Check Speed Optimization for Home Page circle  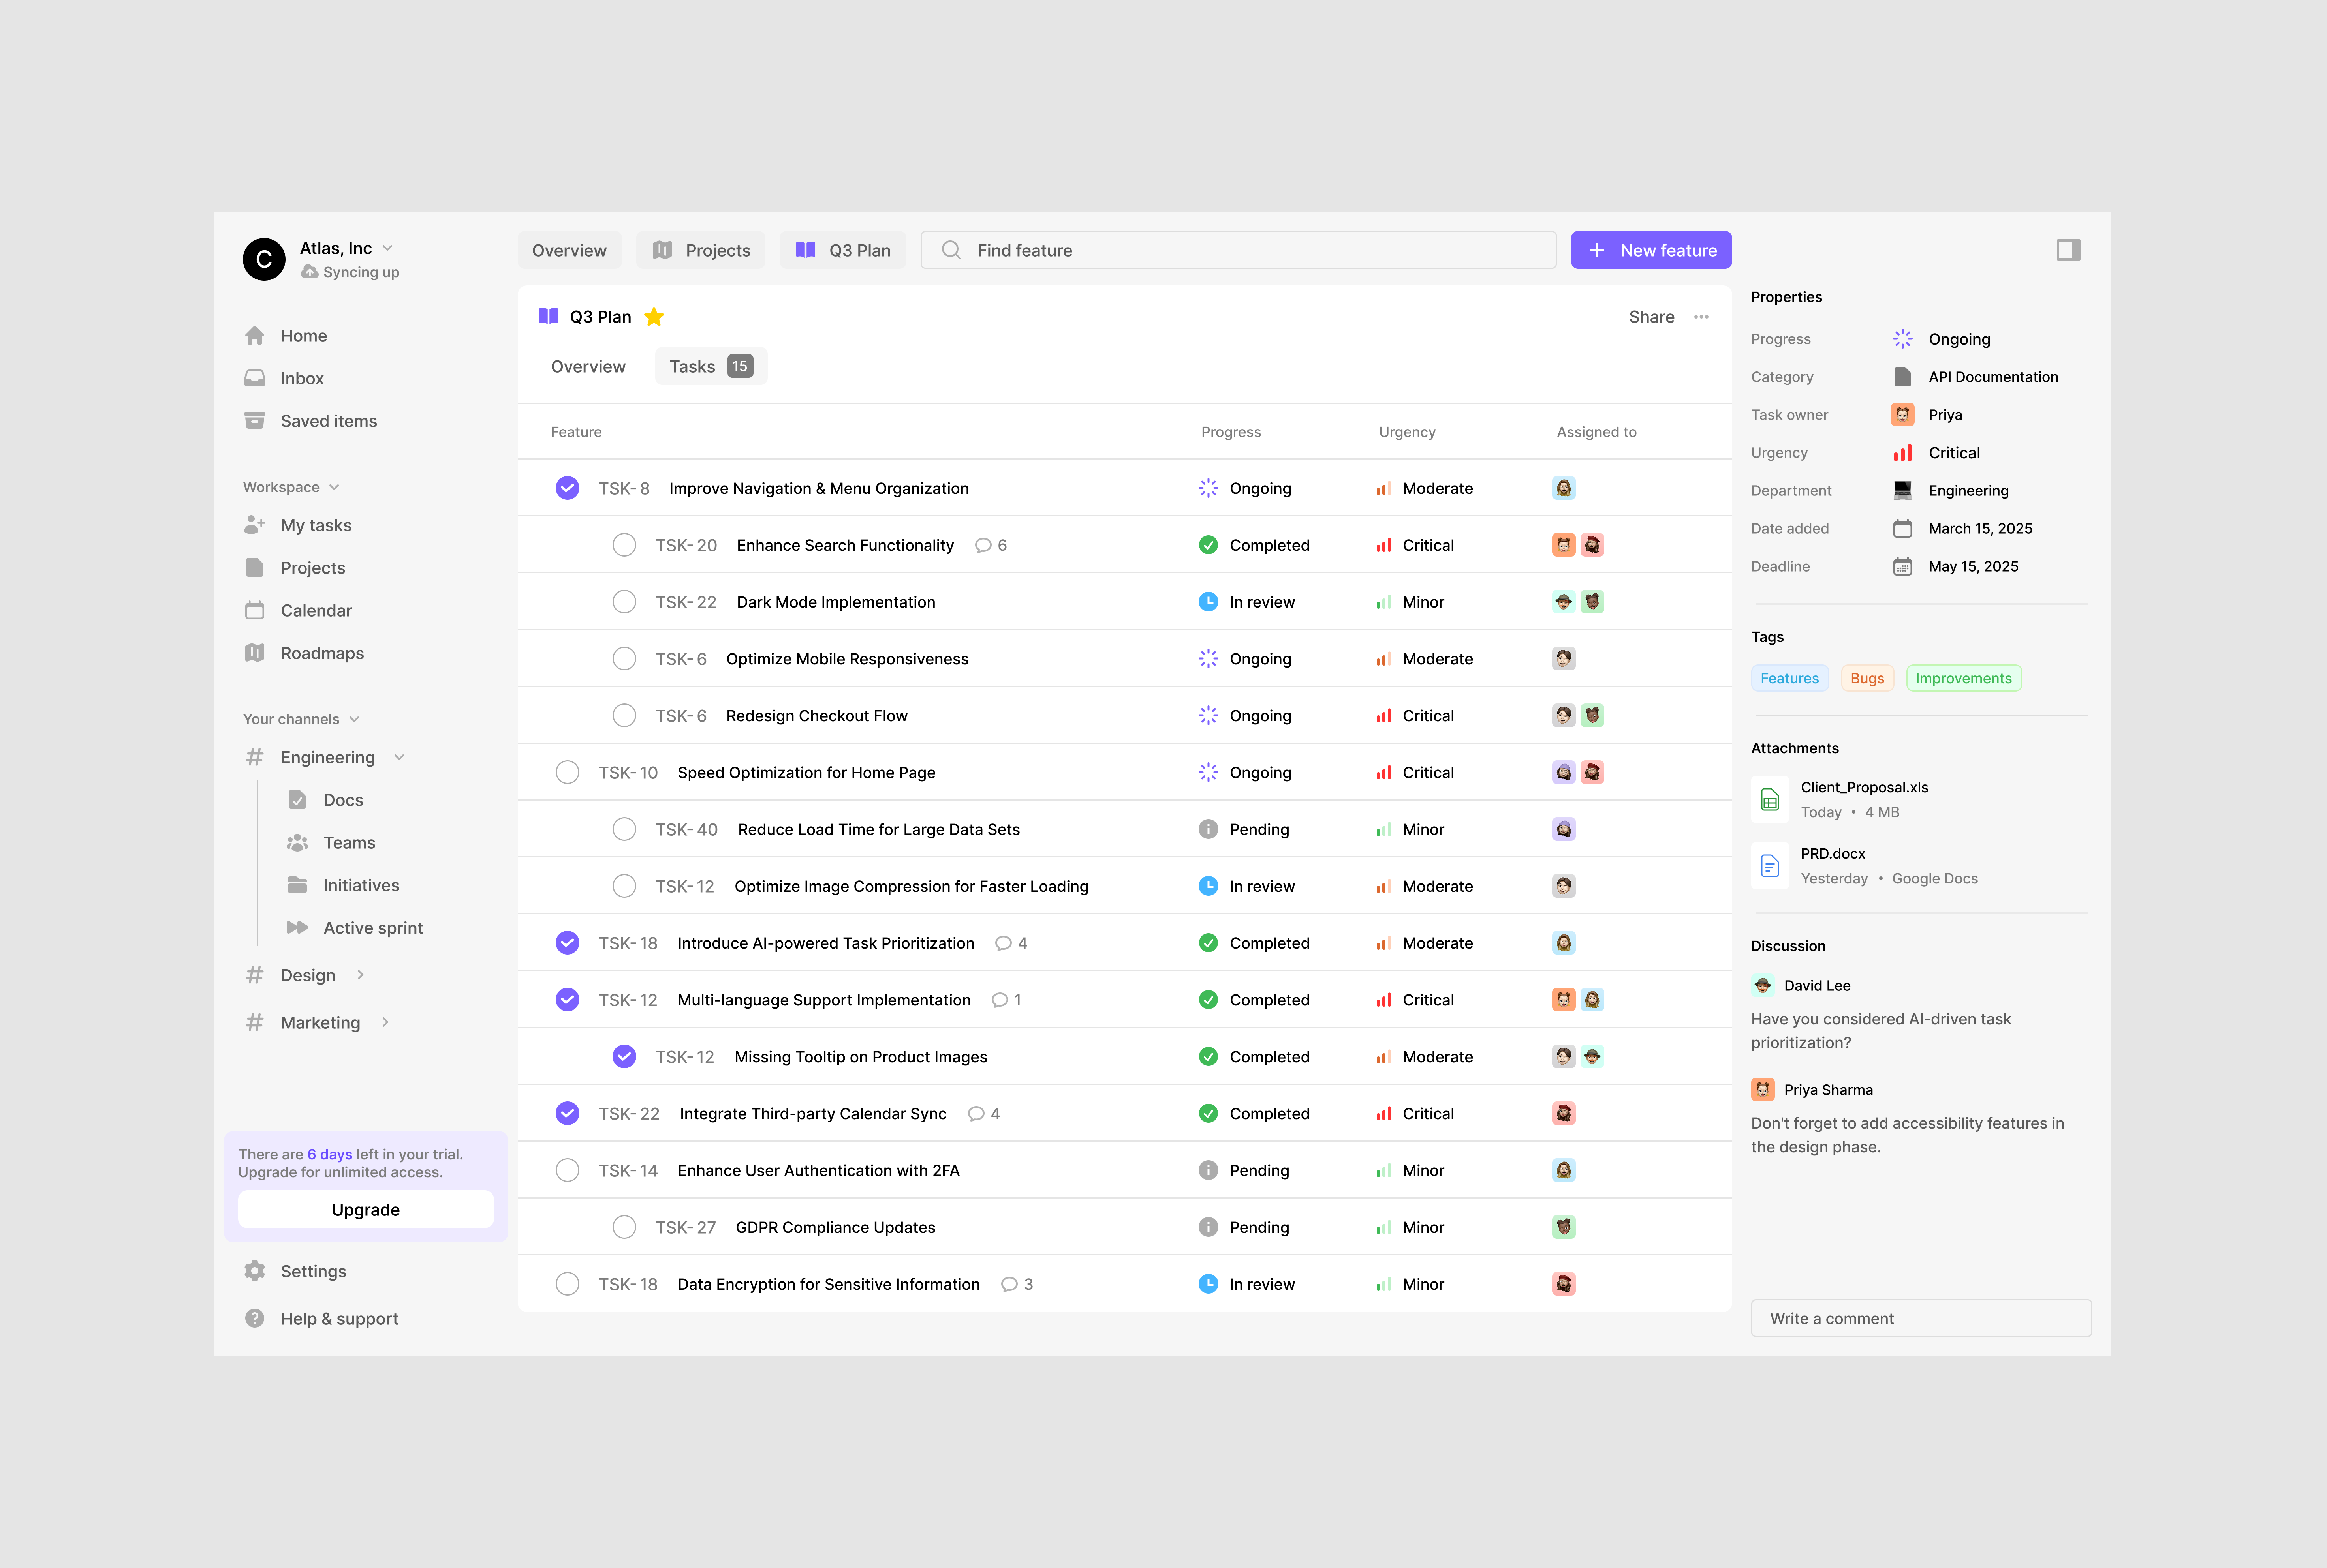(x=567, y=773)
